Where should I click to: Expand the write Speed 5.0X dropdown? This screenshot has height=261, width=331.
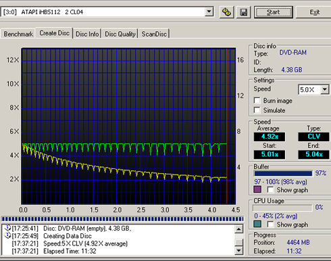click(x=324, y=90)
